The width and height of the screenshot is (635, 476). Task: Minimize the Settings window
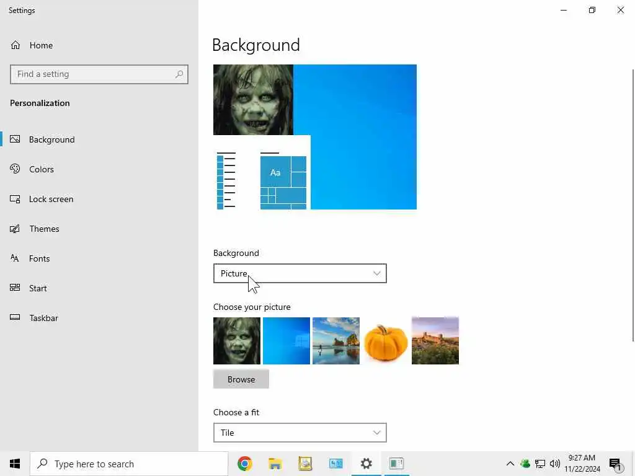point(564,10)
